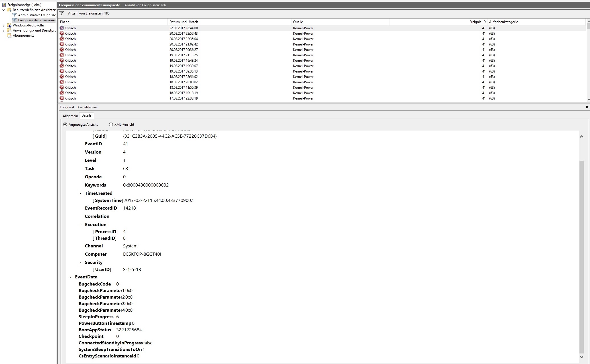This screenshot has width=590, height=364.
Task: Open the Abonnements icon in tree
Action: (9, 36)
